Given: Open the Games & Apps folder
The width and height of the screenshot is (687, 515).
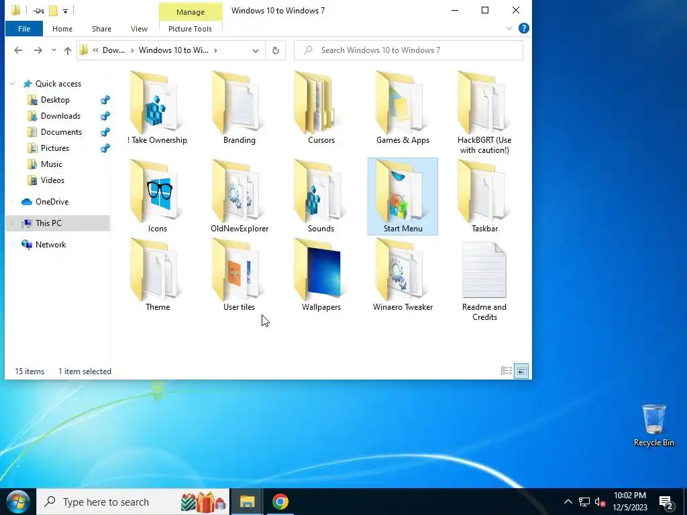Looking at the screenshot, I should [x=403, y=109].
